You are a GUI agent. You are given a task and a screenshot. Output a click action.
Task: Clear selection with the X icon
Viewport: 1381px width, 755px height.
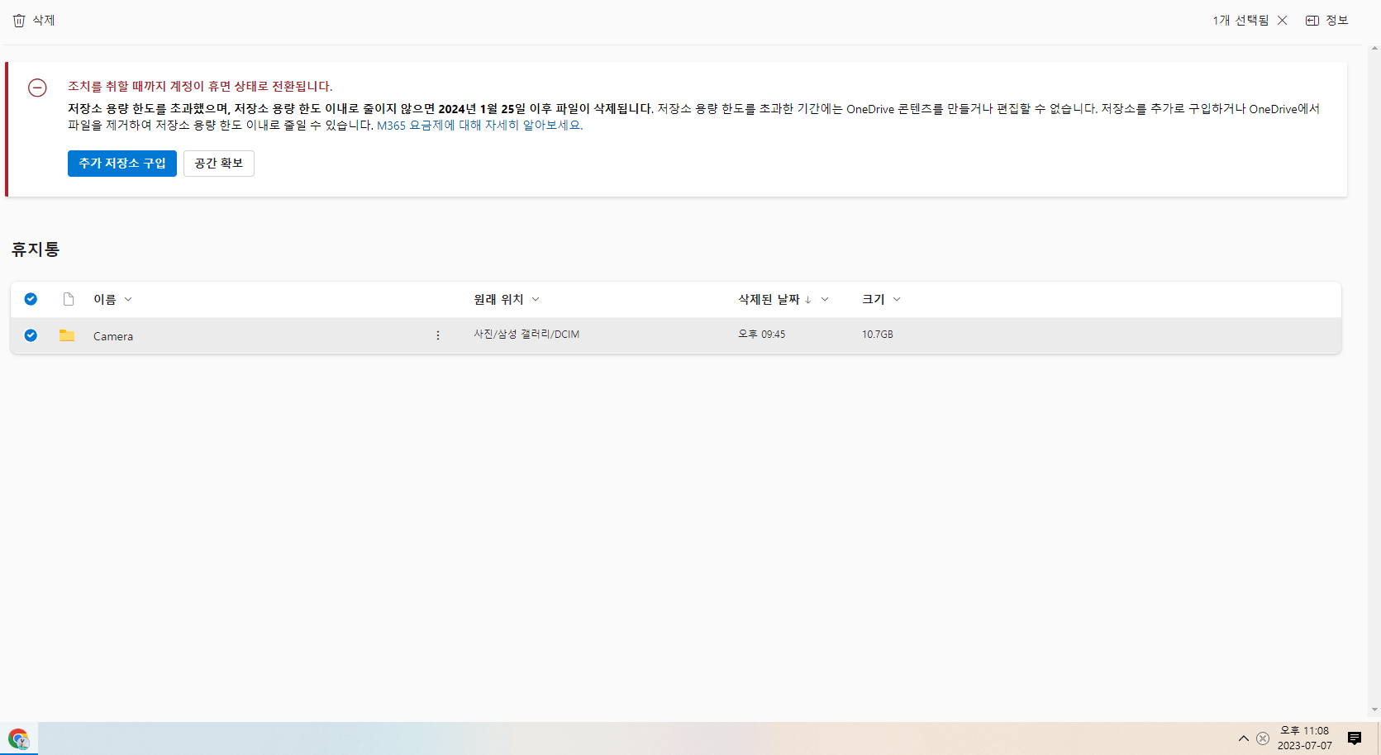click(1282, 21)
